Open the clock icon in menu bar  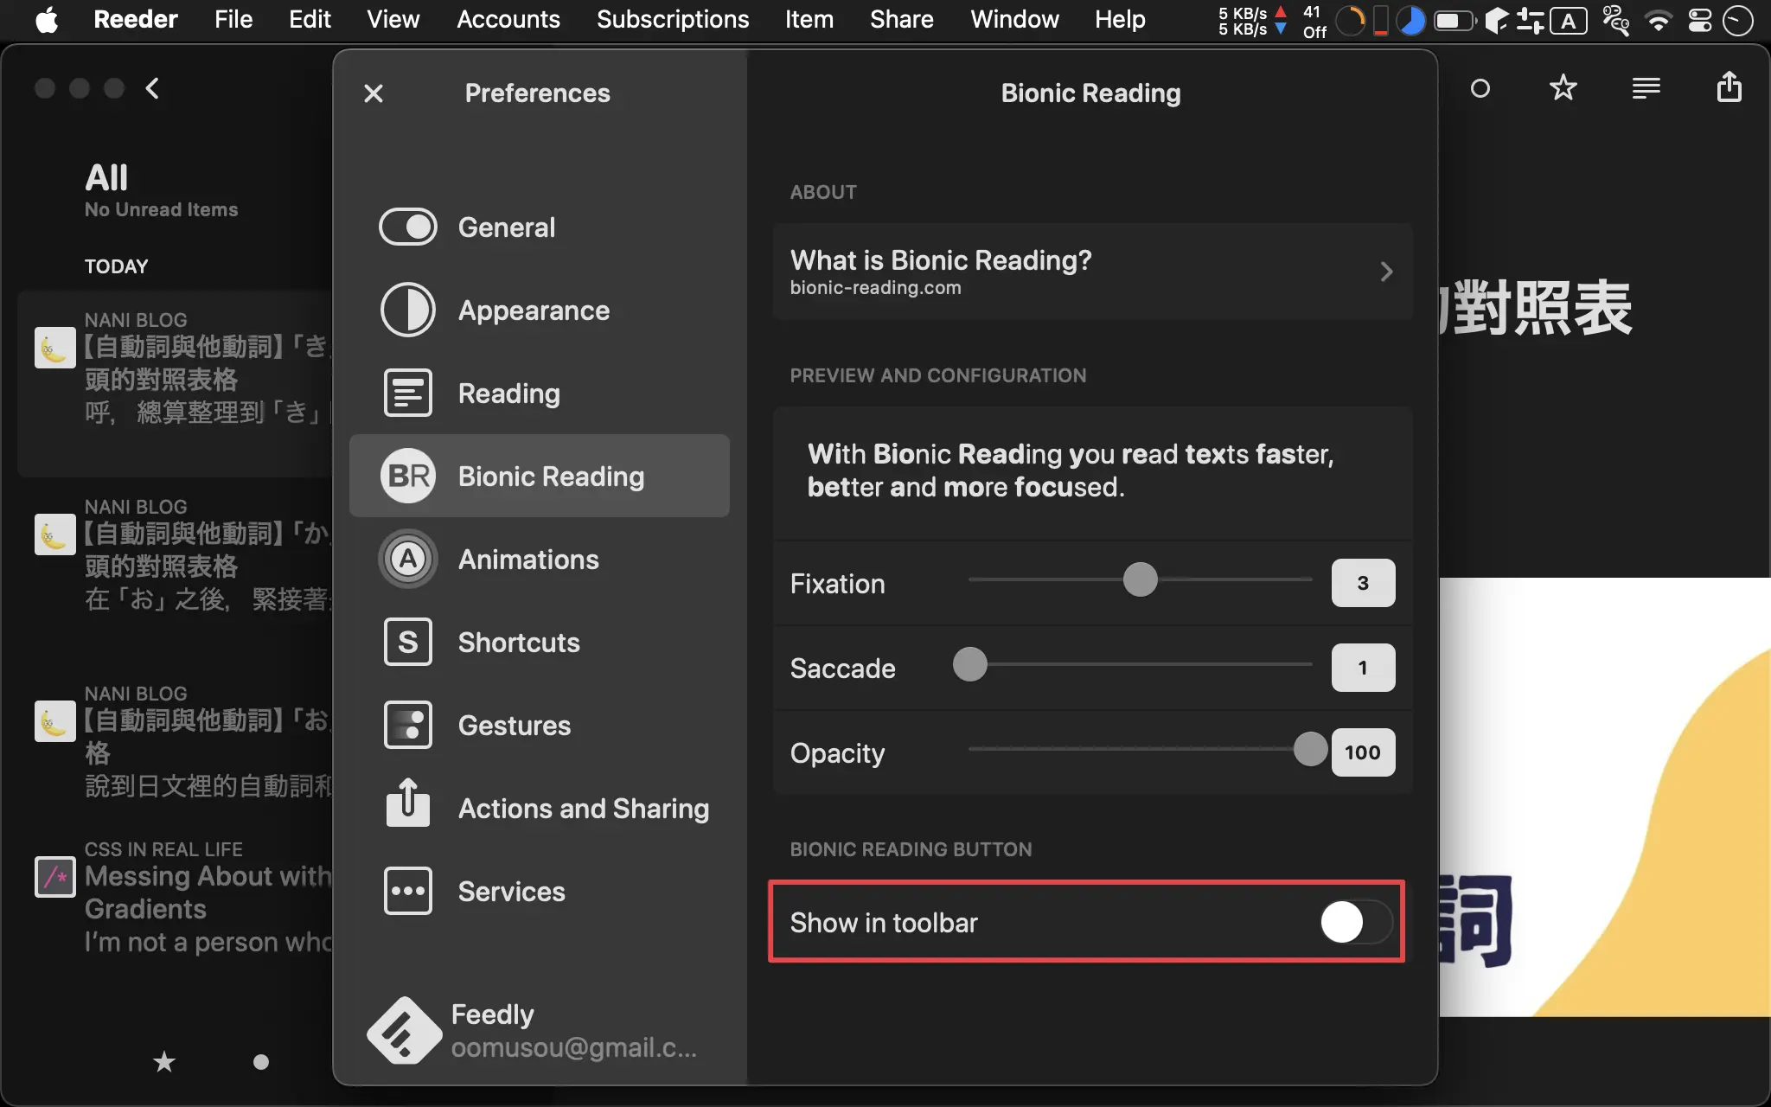pyautogui.click(x=1737, y=20)
